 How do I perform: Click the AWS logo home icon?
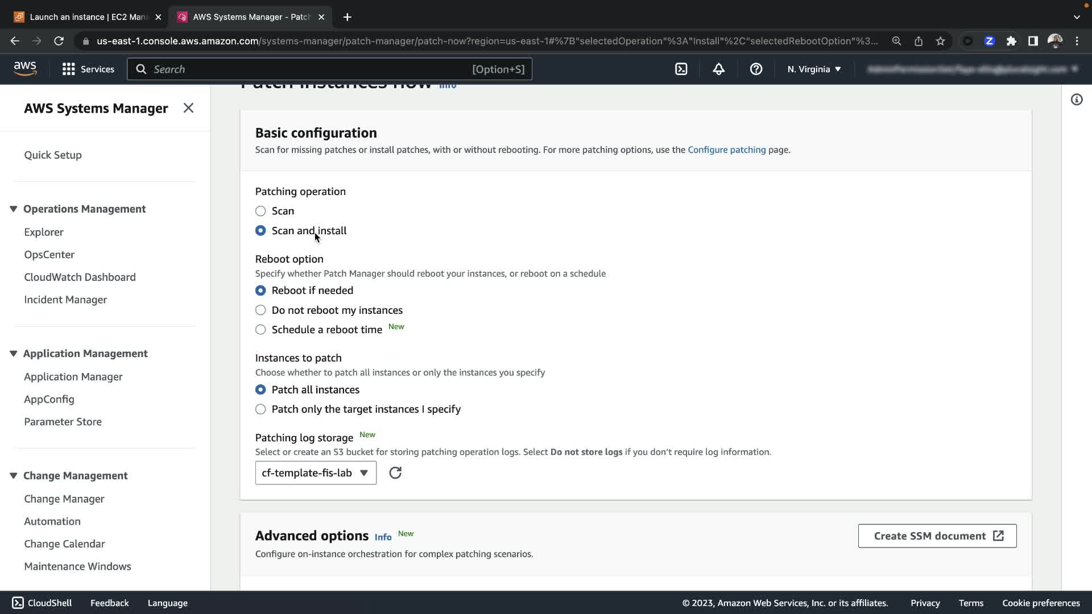25,69
